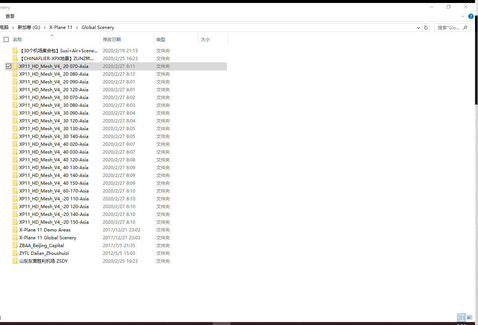The image size is (478, 325).
Task: Select the XP11_HD_Mesh_V4_-20 150-Asia folder name
Action: [x=54, y=222]
